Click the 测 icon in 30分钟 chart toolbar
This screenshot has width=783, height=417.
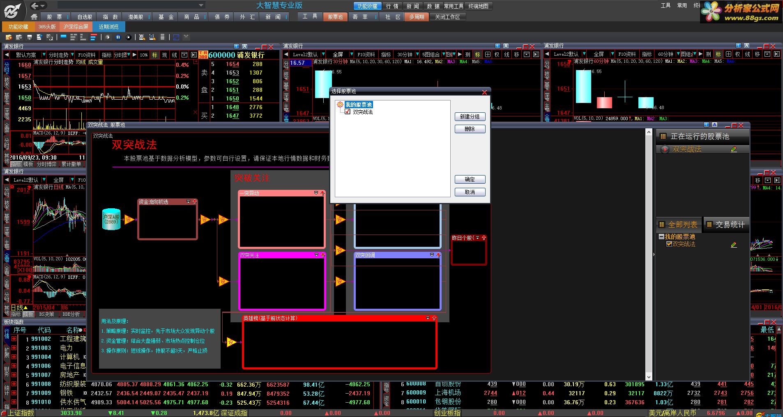point(467,55)
